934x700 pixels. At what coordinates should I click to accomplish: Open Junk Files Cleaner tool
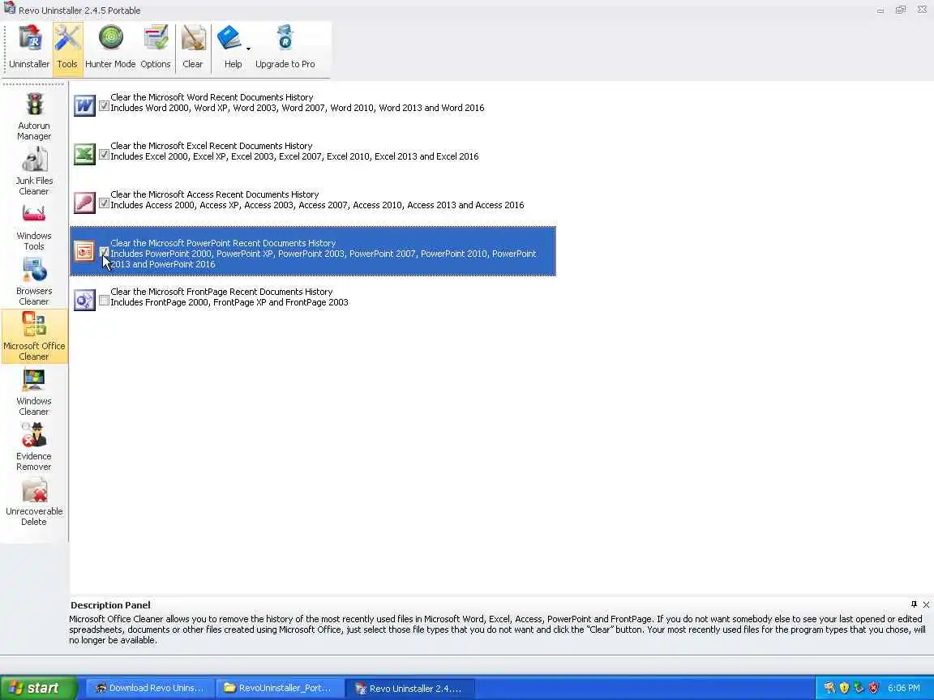point(34,172)
